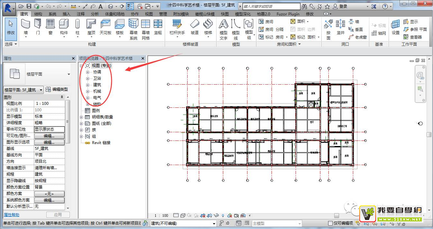Screen dimensions: 433x229
Task: Open the 视图 ribbon tab
Action: 149,14
